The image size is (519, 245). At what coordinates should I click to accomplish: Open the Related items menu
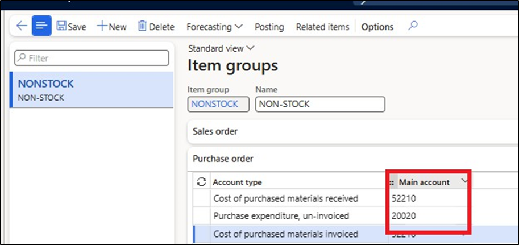tap(323, 27)
